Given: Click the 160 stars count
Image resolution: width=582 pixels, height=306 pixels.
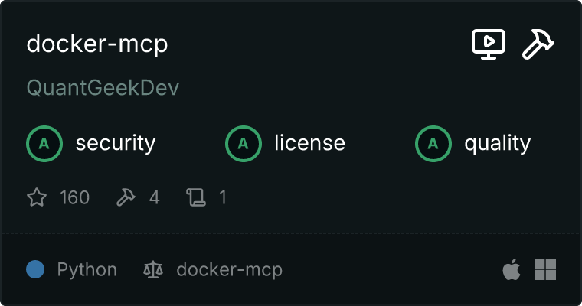Looking at the screenshot, I should tap(74, 197).
